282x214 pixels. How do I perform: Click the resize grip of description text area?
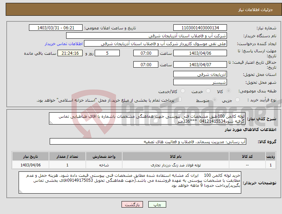point(51,122)
